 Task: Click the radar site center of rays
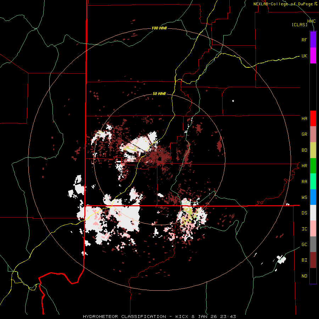(160, 159)
